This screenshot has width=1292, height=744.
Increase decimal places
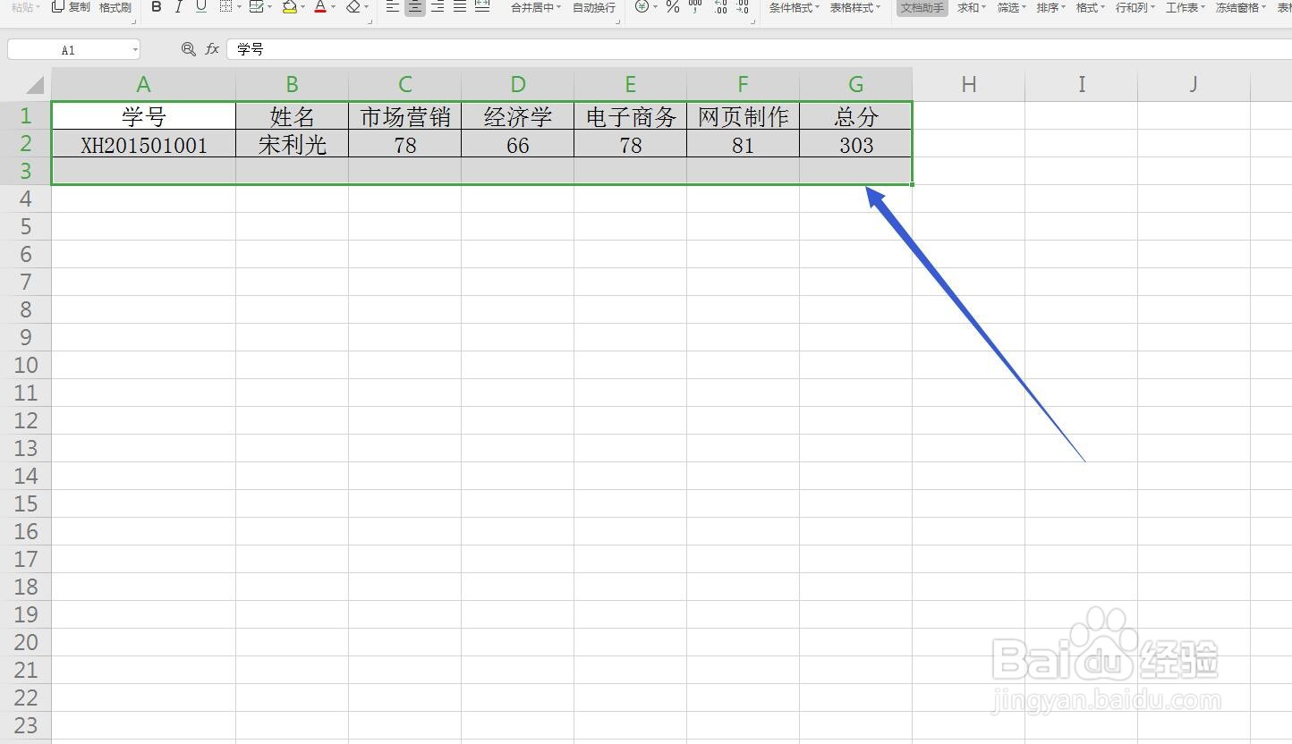(x=720, y=7)
